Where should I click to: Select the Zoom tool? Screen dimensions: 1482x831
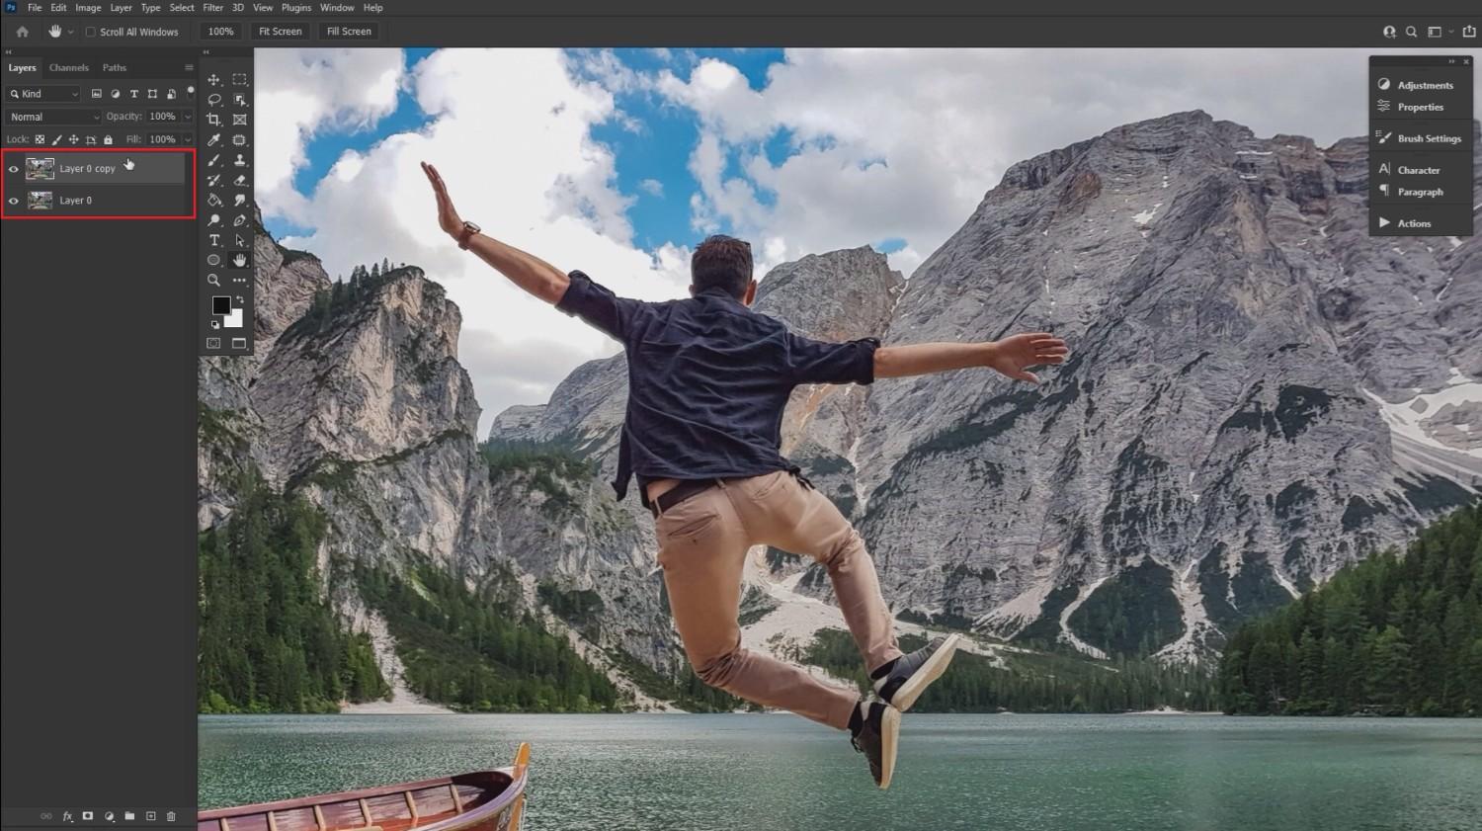(x=213, y=281)
